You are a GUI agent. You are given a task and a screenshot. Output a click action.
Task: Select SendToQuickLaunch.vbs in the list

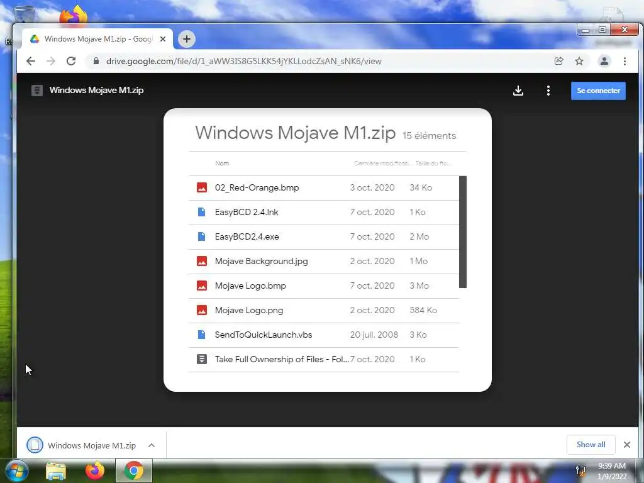tap(323, 335)
